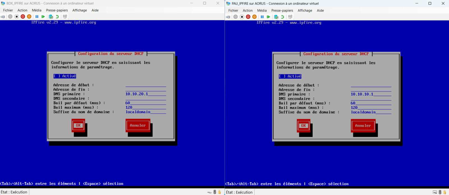
Task: Pause the PAU_IPFIRE virtual machine
Action: [262, 17]
